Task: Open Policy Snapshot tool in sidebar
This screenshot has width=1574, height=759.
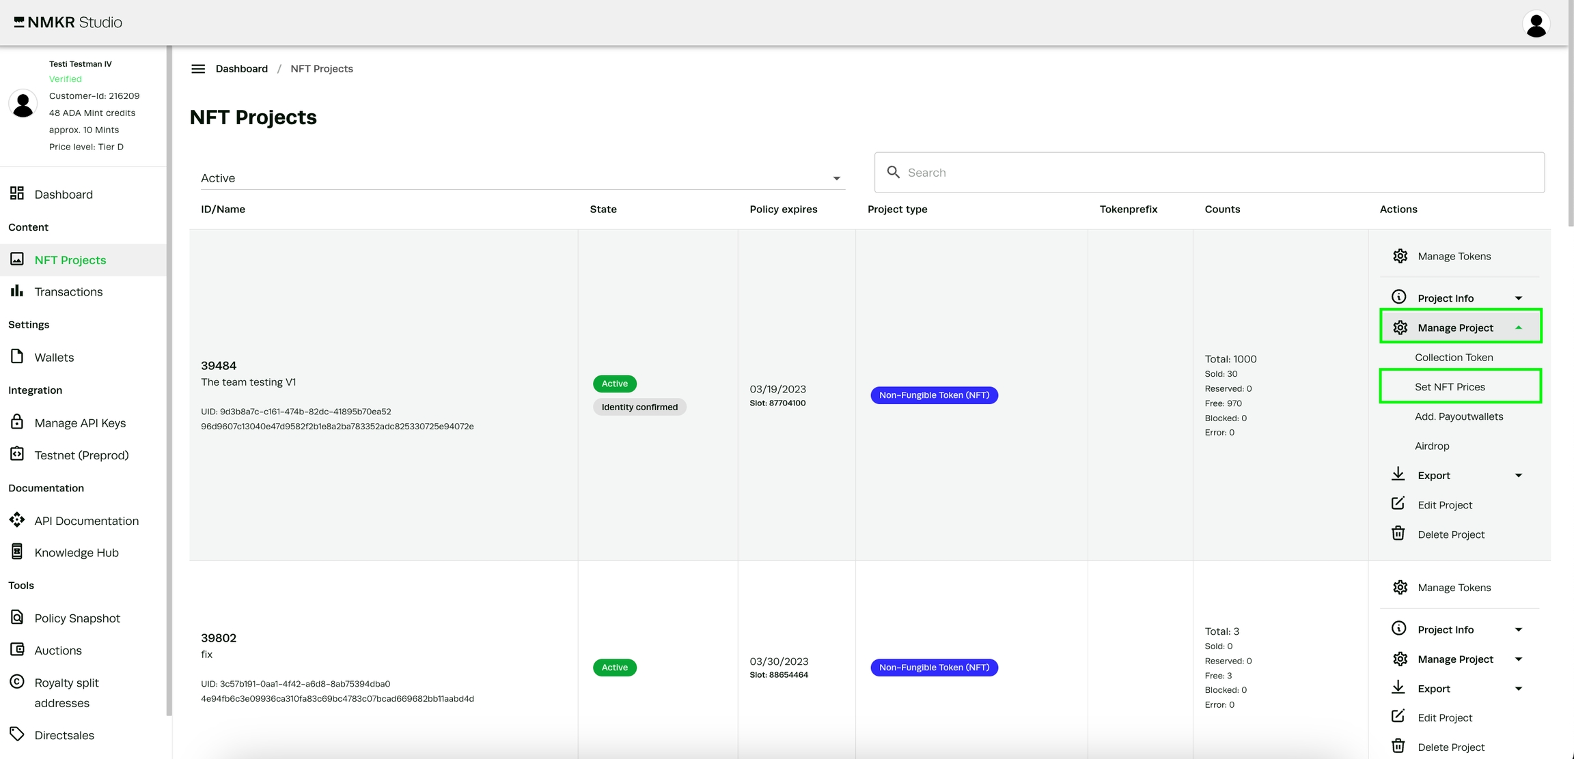Action: (77, 618)
